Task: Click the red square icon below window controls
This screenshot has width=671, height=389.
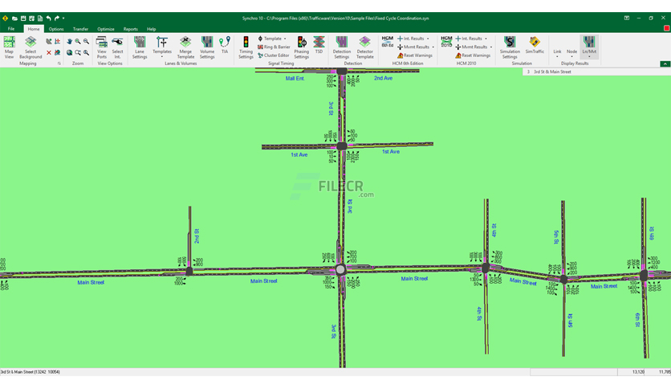Action: pyautogui.click(x=666, y=28)
